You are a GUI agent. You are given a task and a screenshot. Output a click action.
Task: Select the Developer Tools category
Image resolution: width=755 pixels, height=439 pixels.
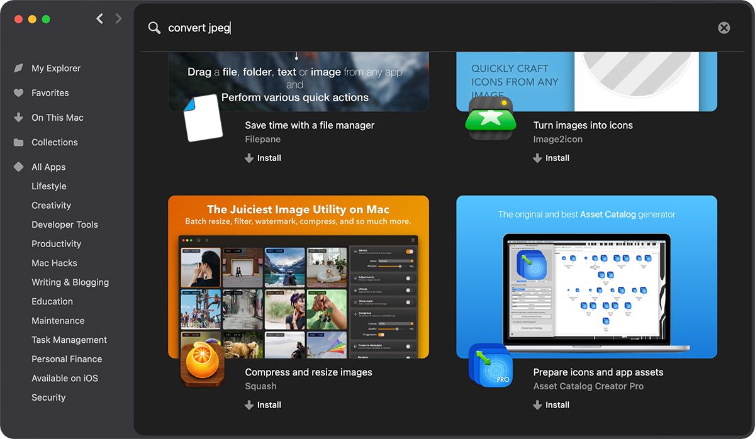pyautogui.click(x=65, y=225)
